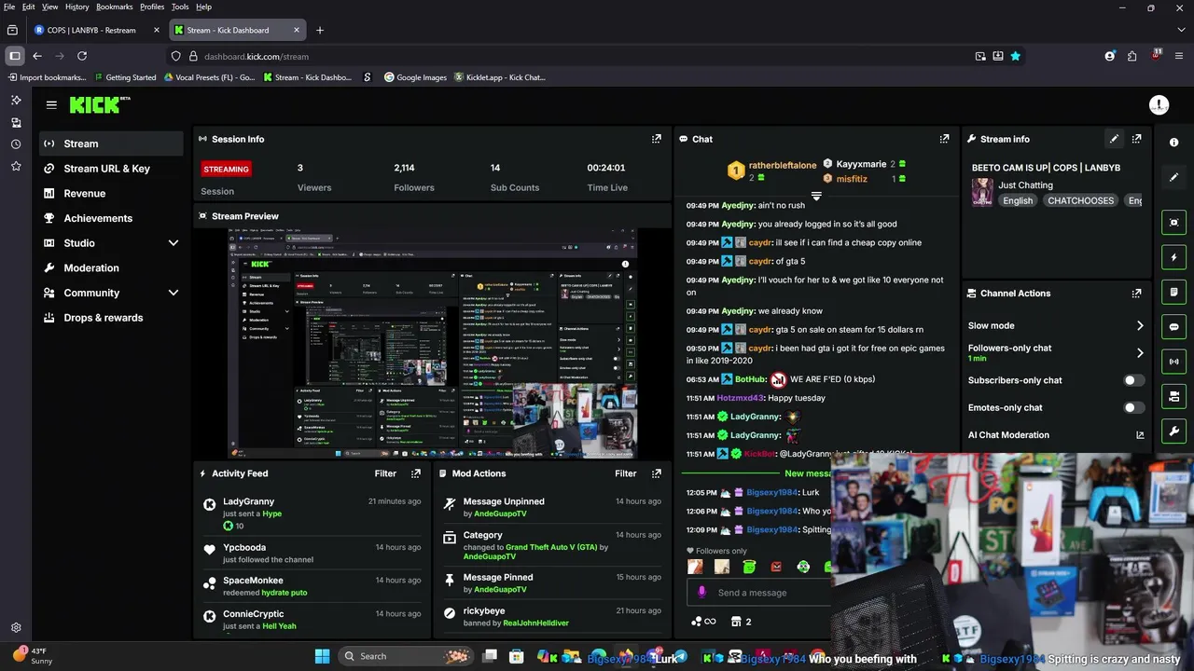This screenshot has width=1194, height=671.
Task: Pop out the Channel Actions panel
Action: tap(1136, 293)
